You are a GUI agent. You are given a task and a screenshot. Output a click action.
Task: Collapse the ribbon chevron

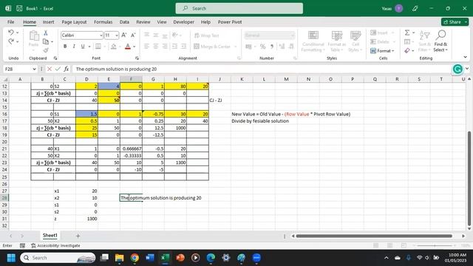465,57
